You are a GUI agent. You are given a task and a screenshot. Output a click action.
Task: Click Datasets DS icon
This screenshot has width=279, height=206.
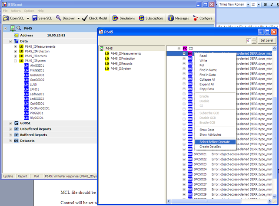click(17, 141)
